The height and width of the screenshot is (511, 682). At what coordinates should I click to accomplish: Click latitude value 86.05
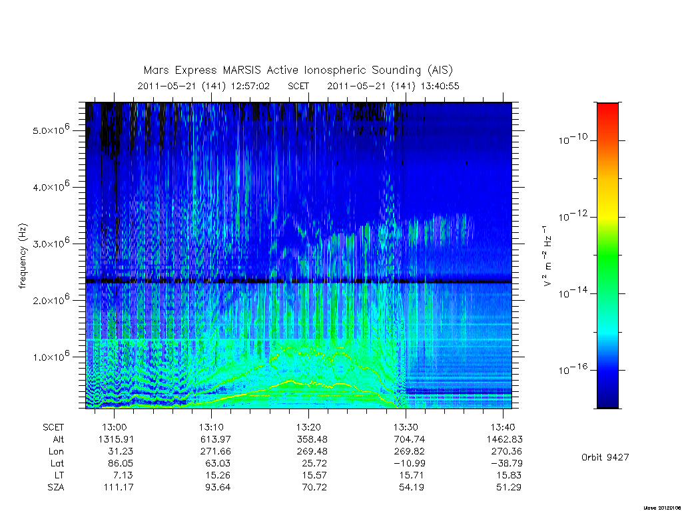tap(121, 464)
